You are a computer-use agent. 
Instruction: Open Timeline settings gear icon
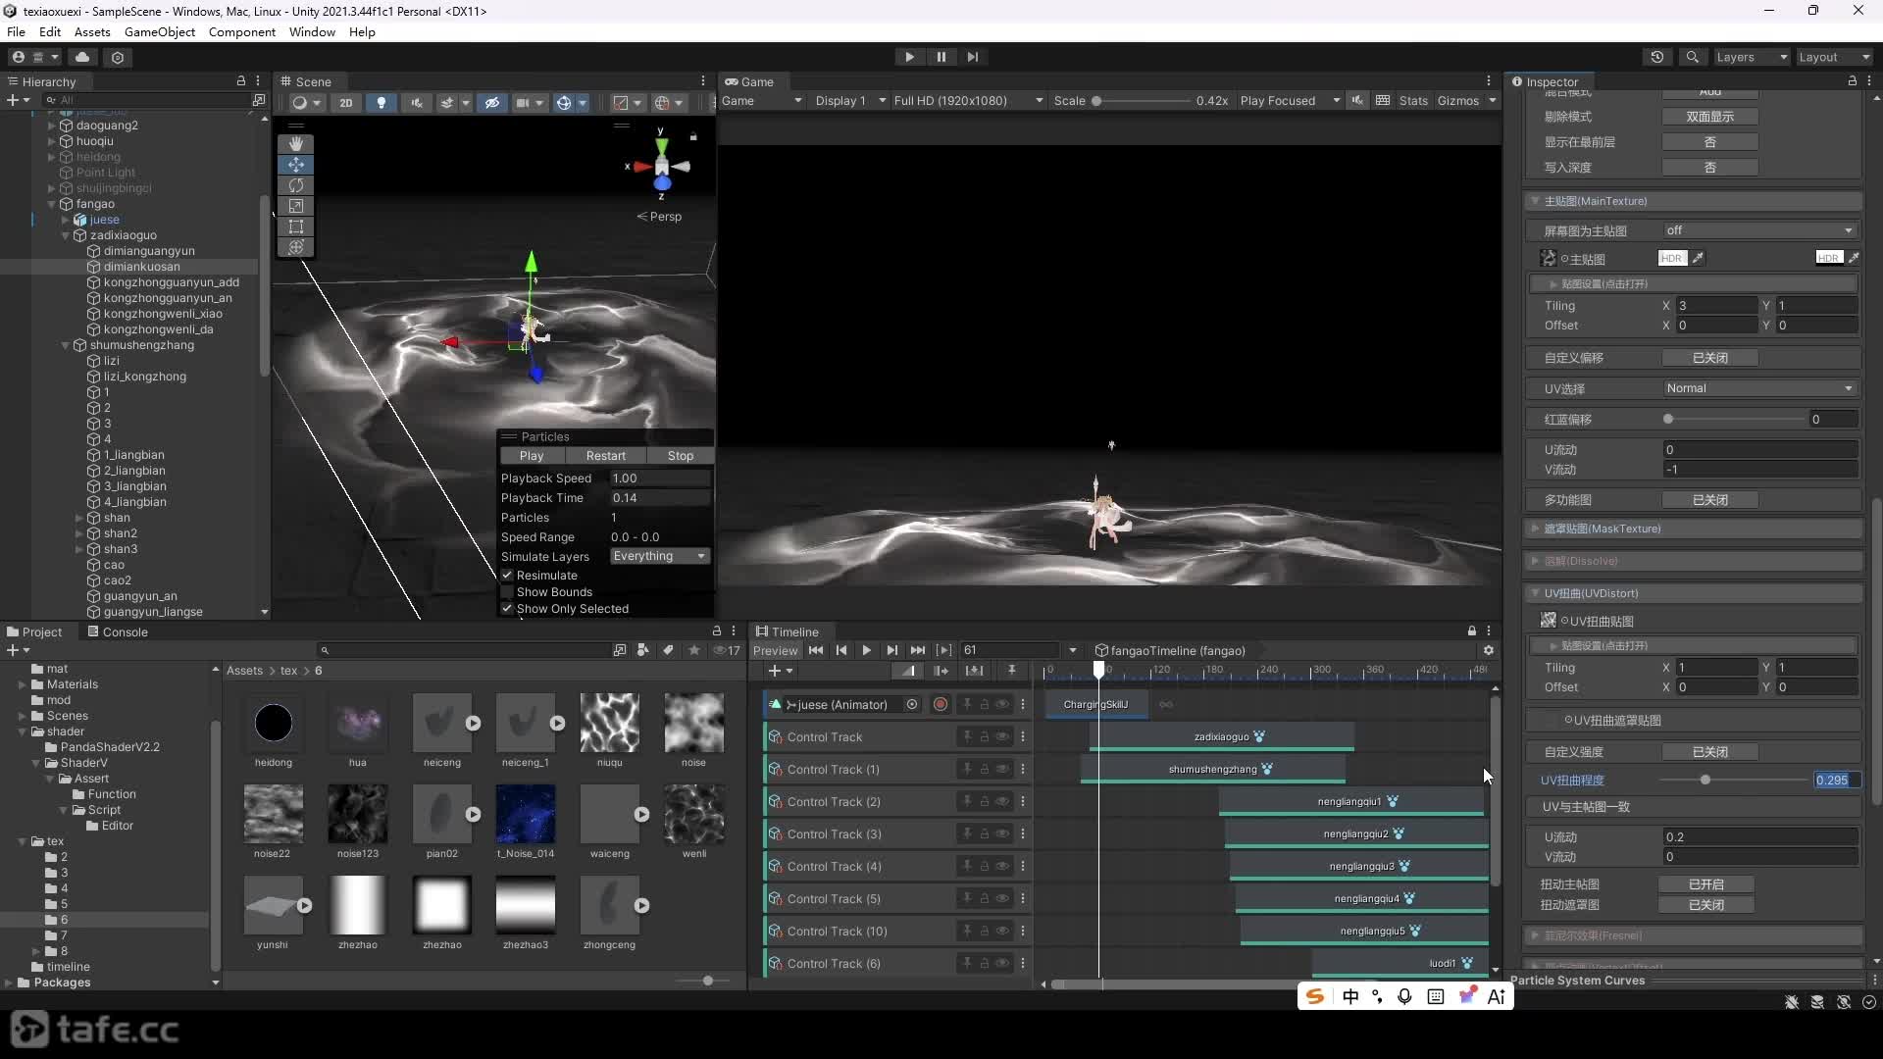pos(1488,650)
